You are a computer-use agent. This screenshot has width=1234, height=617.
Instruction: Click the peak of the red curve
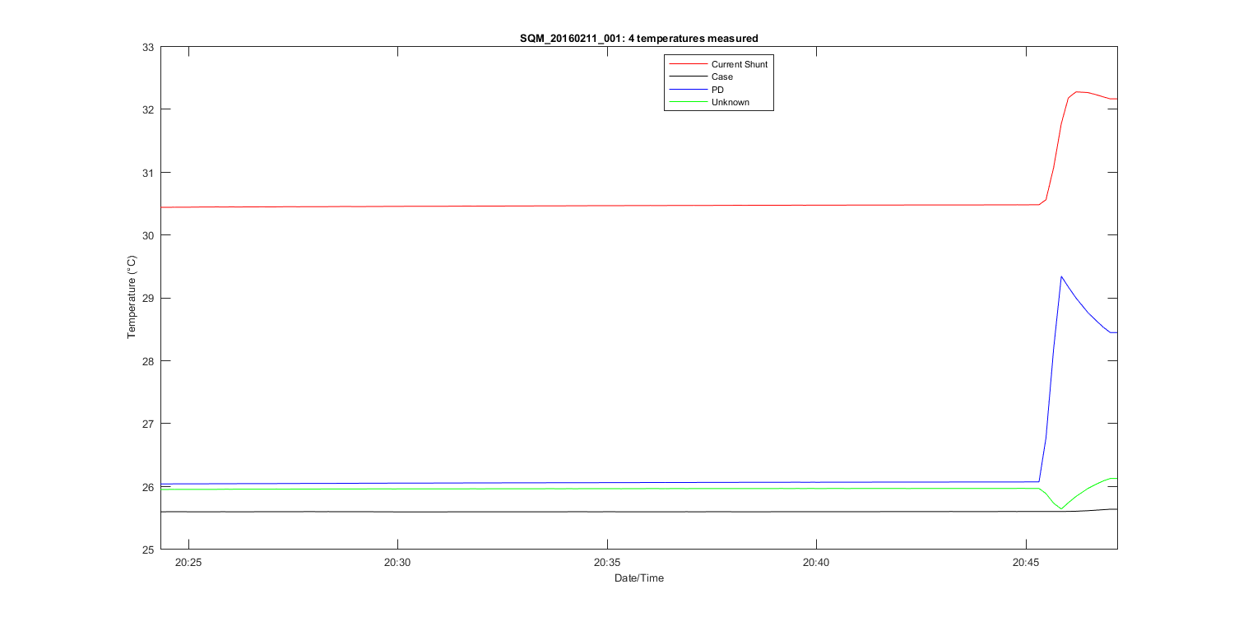1078,92
